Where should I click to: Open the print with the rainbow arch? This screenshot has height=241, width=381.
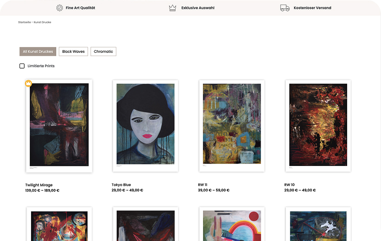click(x=232, y=225)
